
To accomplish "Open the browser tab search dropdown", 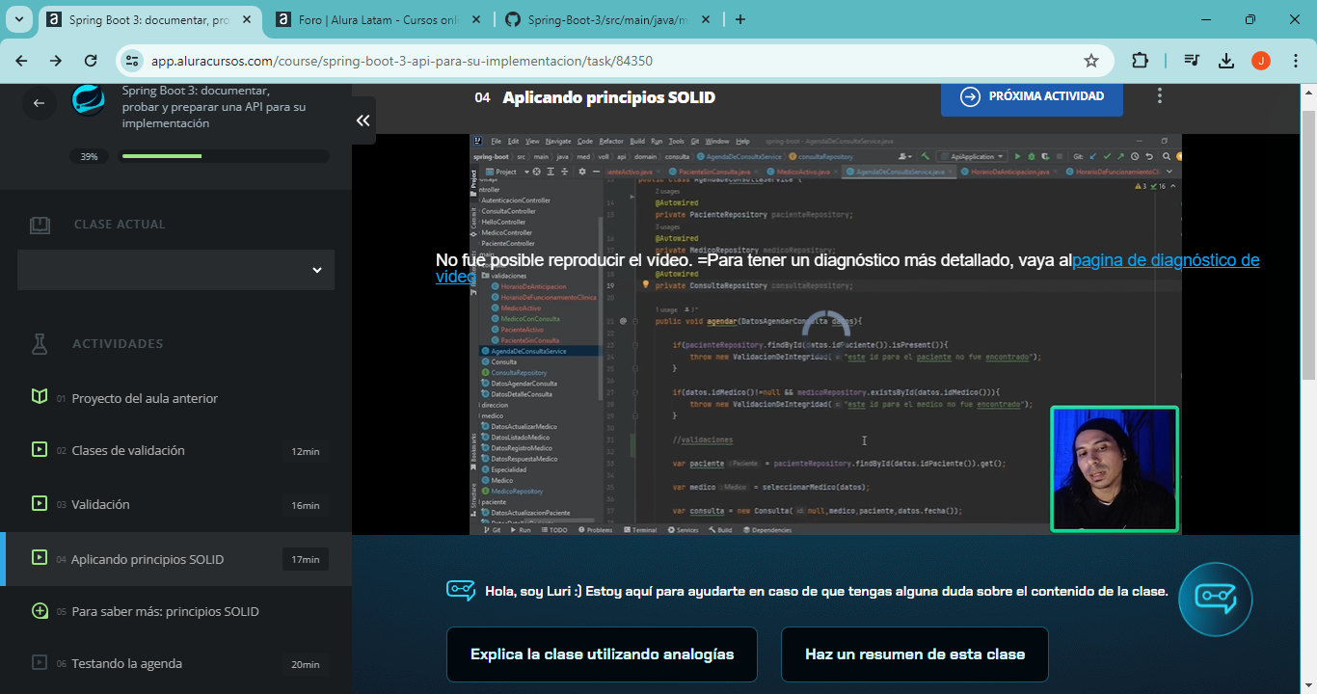I will tap(18, 18).
